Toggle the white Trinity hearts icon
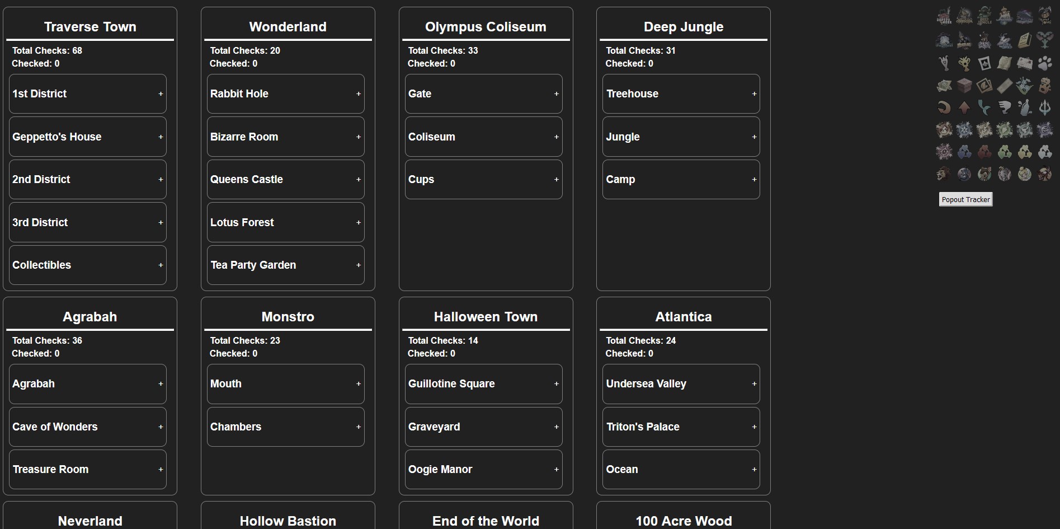Image resolution: width=1060 pixels, height=529 pixels. click(x=1045, y=152)
